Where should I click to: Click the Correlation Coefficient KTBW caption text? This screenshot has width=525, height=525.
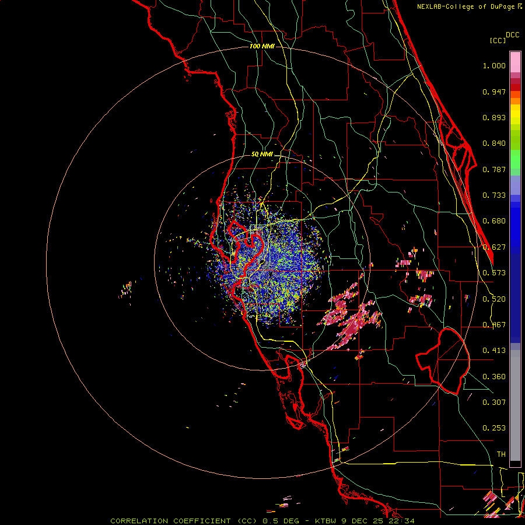(x=262, y=521)
